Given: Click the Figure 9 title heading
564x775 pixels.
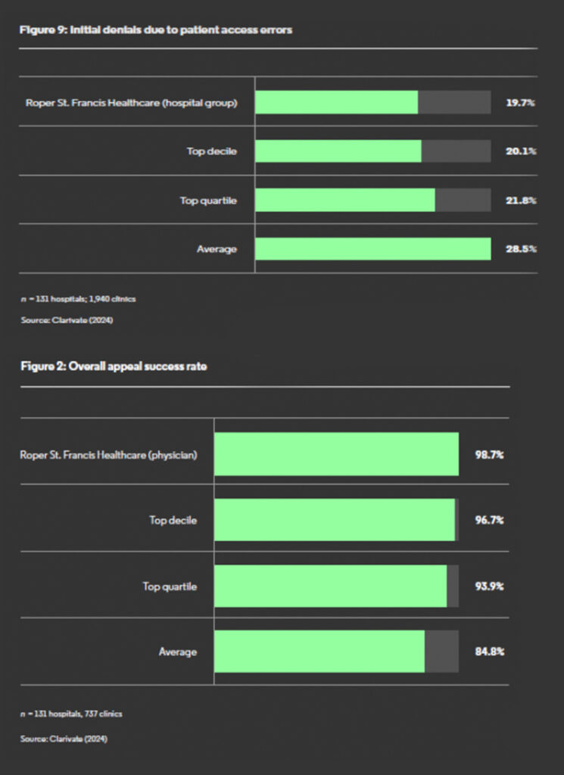Looking at the screenshot, I should pos(156,30).
